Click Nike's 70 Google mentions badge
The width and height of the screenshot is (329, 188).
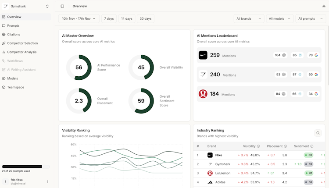coord(313,55)
